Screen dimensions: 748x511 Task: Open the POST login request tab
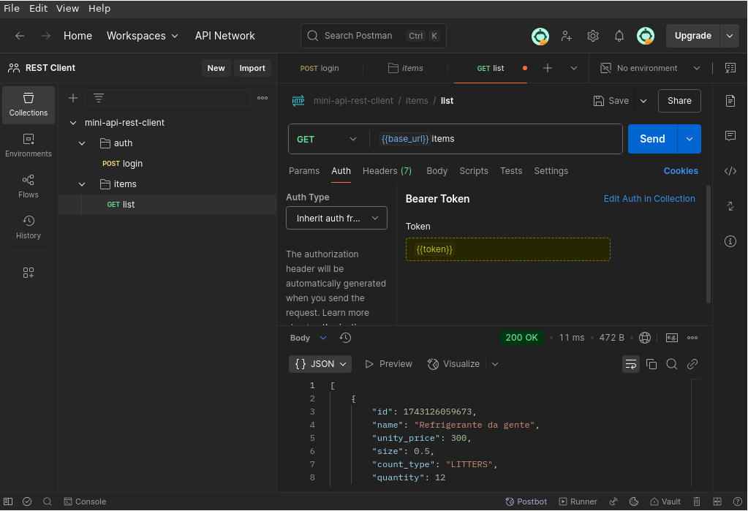[x=320, y=68]
